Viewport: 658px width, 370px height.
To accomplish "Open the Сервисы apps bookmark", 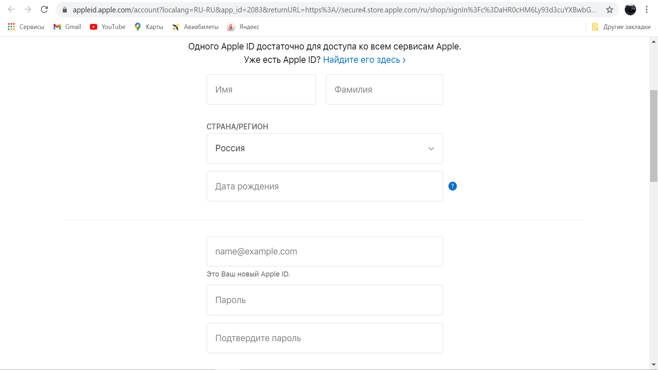I will click(26, 27).
